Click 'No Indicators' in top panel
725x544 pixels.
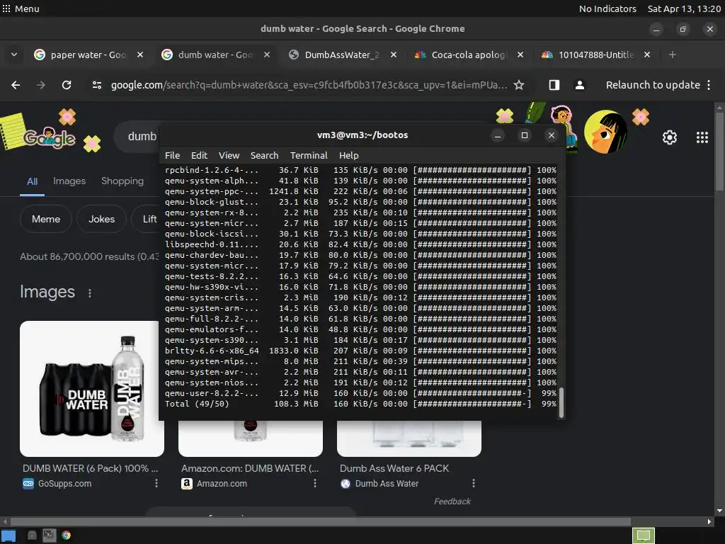click(x=607, y=8)
